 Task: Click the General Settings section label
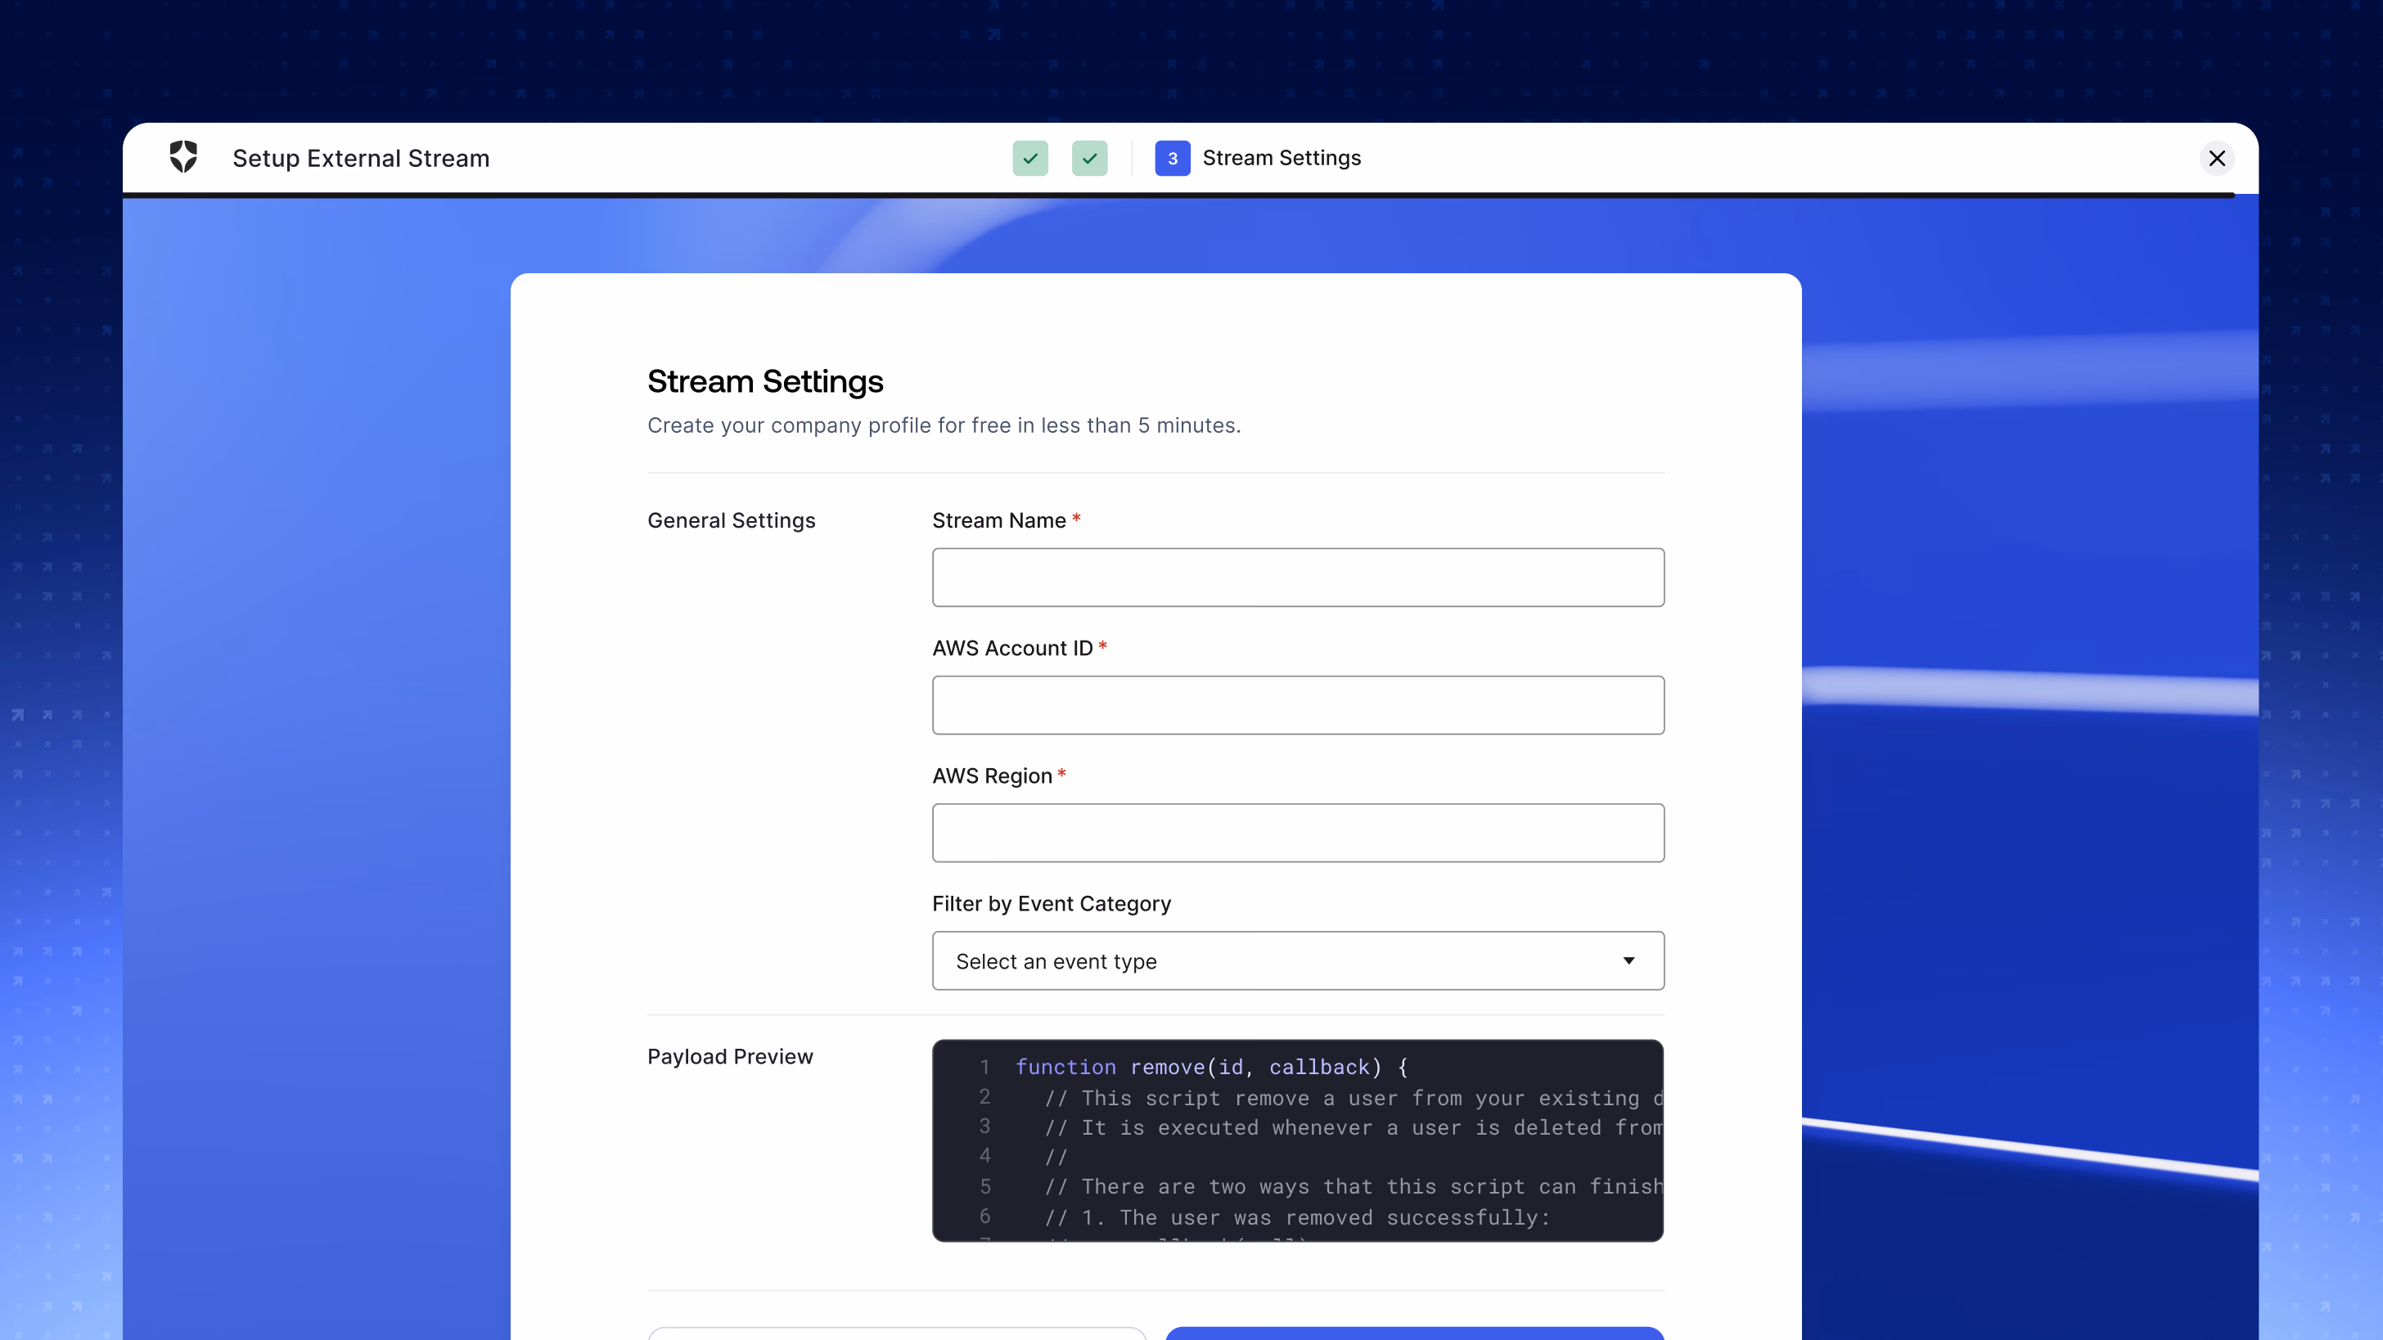coord(731,520)
